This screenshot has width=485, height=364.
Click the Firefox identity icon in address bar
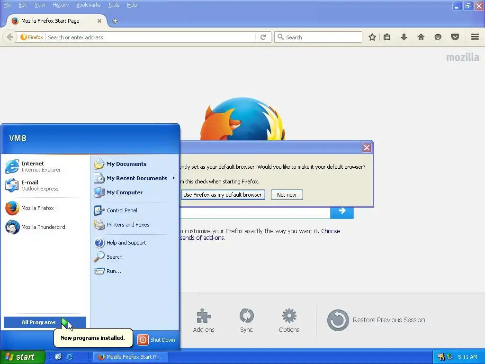[32, 37]
